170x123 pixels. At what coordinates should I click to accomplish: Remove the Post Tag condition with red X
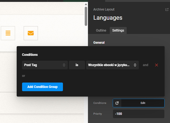coord(157,65)
